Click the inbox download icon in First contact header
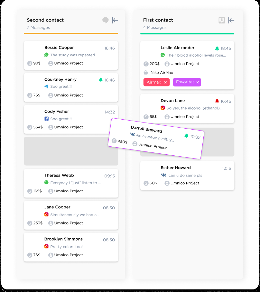 tap(222, 20)
